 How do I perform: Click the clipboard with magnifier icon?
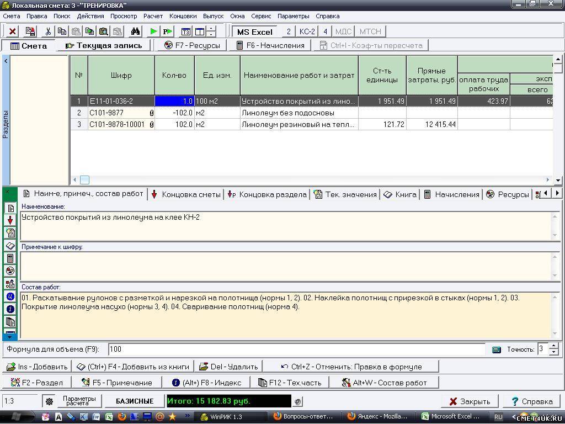tap(104, 31)
